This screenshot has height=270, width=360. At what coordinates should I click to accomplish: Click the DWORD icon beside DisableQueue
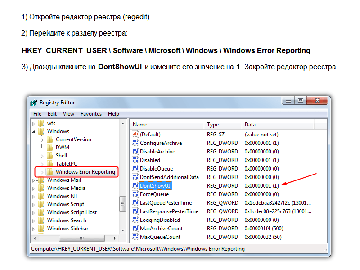[135, 168]
